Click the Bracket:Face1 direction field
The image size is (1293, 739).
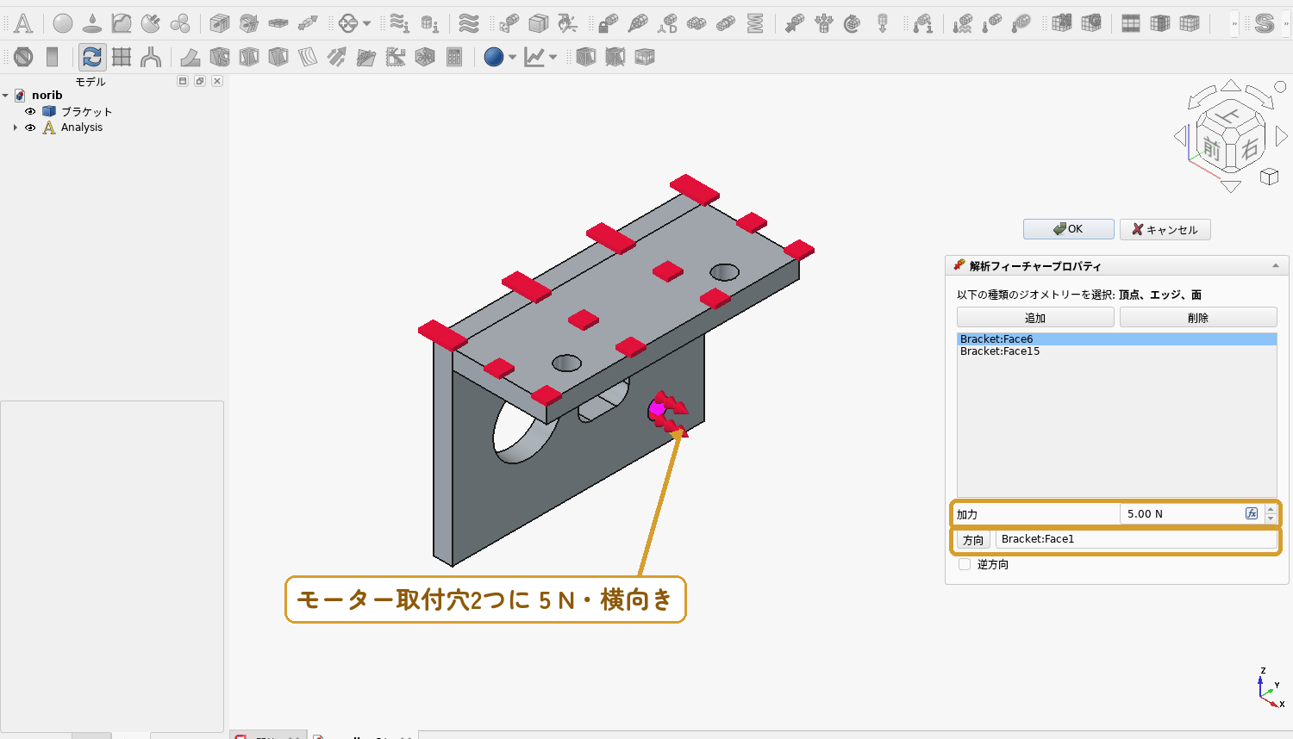(1136, 539)
